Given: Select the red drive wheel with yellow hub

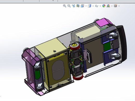Looking at the screenshot, I should tap(75, 46).
